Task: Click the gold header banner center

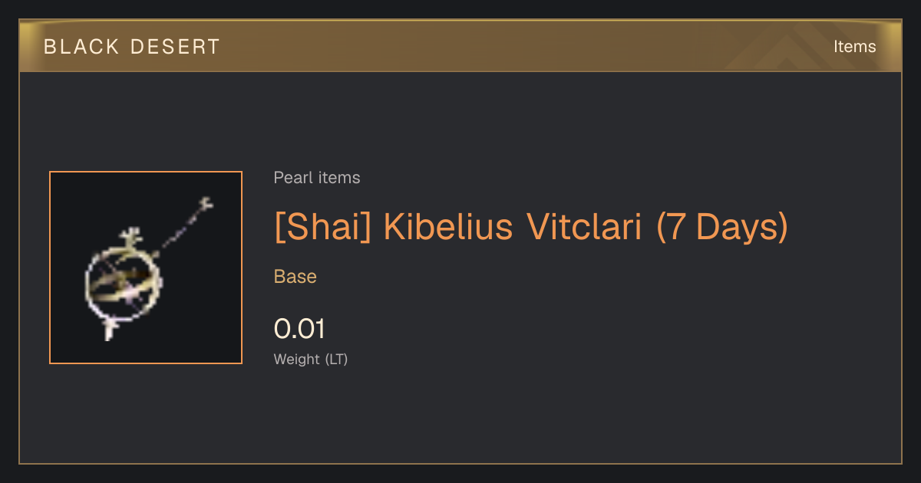Action: click(x=460, y=46)
